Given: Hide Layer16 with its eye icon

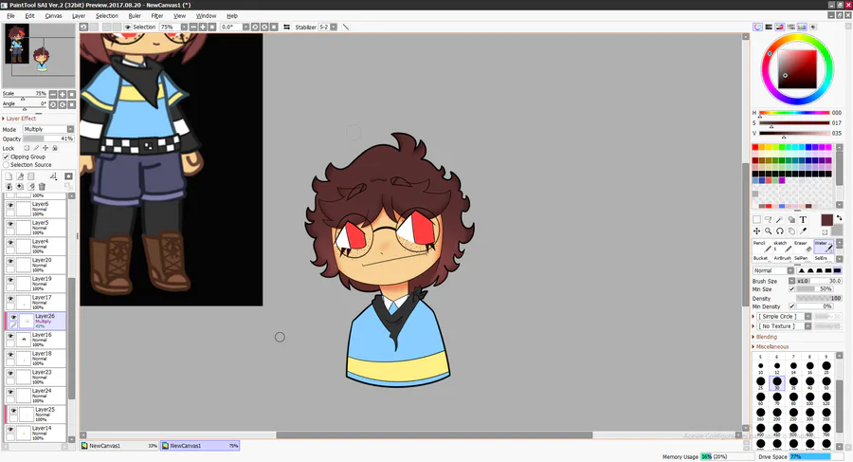Looking at the screenshot, I should (10, 336).
